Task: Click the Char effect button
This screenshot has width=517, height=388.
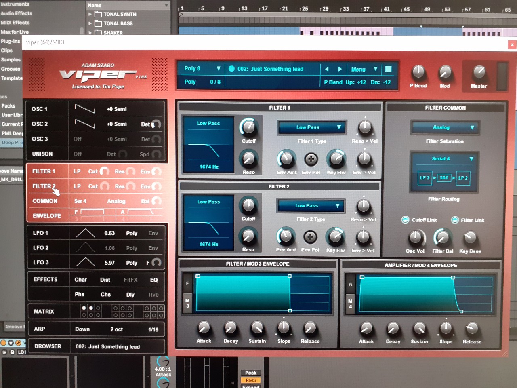Action: 80,280
